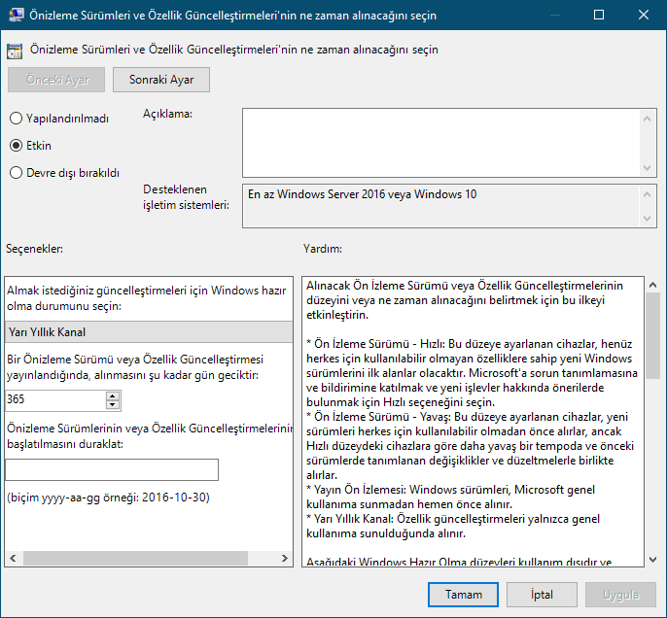Cancel with the İptal button

click(542, 595)
